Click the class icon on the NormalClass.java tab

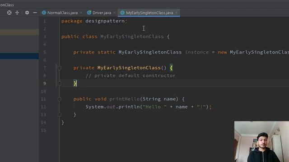coord(44,13)
